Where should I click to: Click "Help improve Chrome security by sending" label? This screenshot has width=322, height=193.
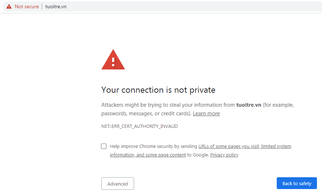tap(154, 146)
